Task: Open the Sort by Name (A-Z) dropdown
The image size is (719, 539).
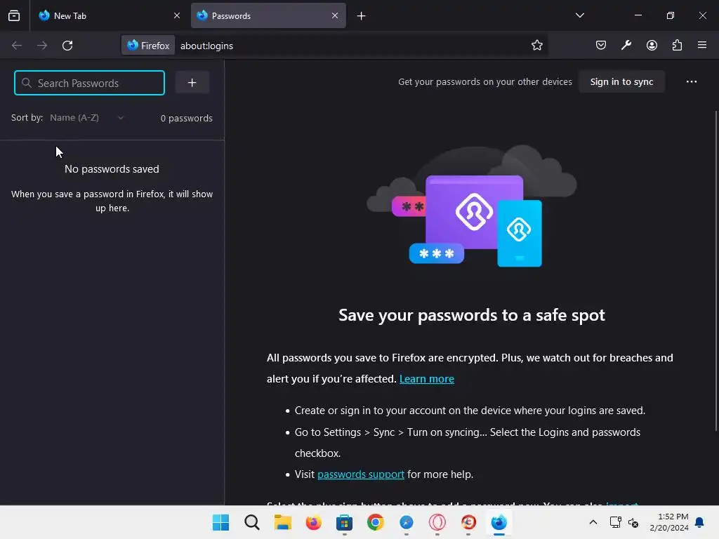Action: coord(87,118)
